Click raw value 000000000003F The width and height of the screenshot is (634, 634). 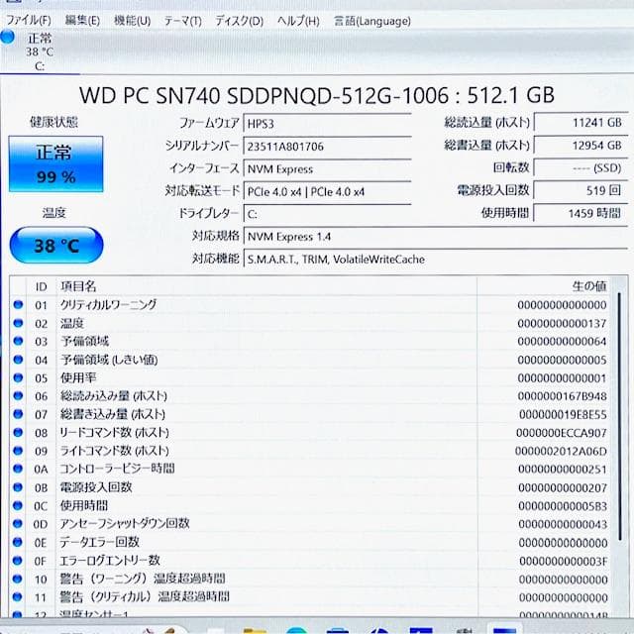(x=564, y=562)
